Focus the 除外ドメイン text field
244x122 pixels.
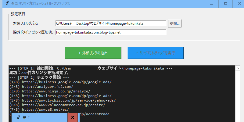click(x=111, y=32)
